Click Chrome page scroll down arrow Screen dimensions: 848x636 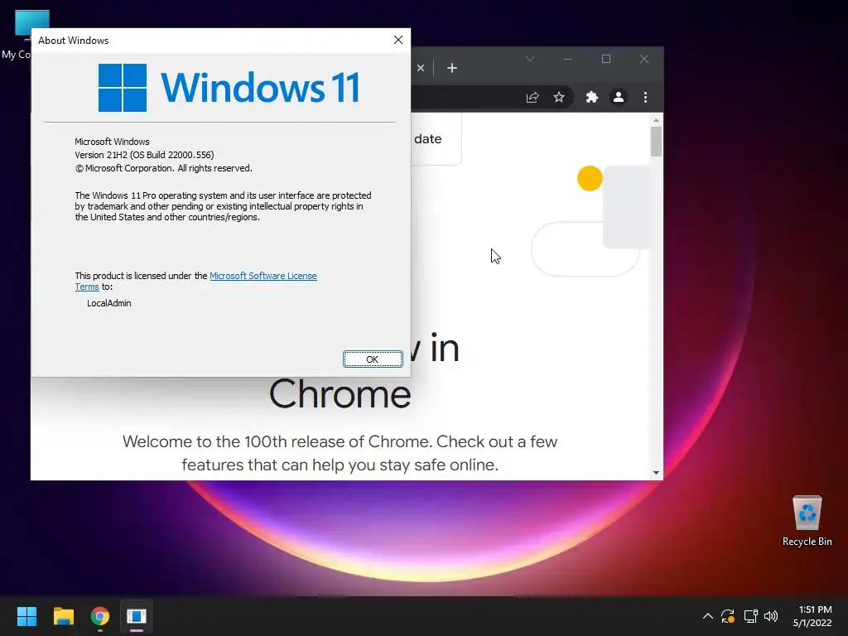tap(656, 473)
